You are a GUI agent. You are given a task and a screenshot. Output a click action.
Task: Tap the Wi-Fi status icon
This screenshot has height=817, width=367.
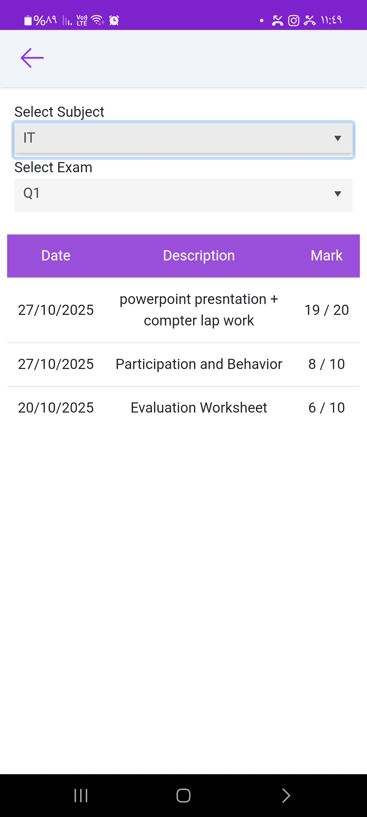coord(98,20)
